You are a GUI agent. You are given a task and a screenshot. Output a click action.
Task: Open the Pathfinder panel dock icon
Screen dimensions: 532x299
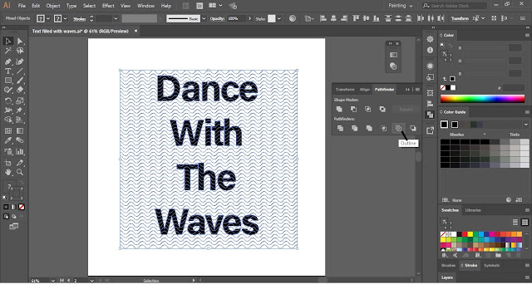coord(431,115)
